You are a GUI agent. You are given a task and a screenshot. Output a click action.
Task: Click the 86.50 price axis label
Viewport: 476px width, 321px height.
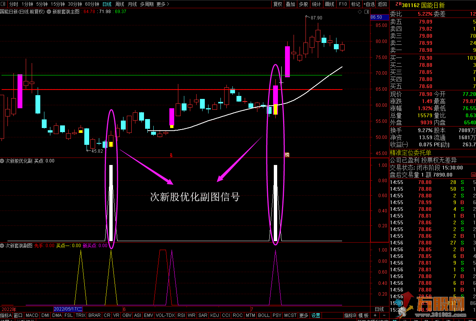tap(376, 17)
